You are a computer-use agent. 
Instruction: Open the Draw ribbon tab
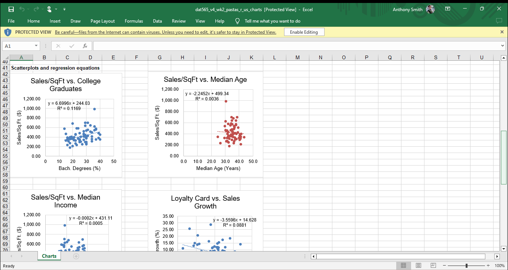(76, 21)
